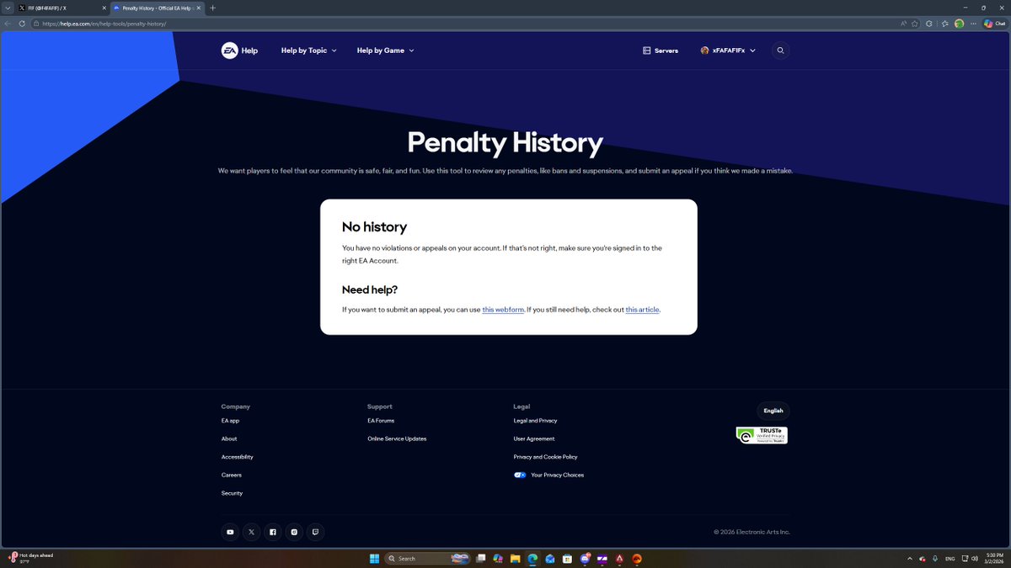The image size is (1011, 568).
Task: Click the Microsoft Edge taskbar icon
Action: (532, 559)
